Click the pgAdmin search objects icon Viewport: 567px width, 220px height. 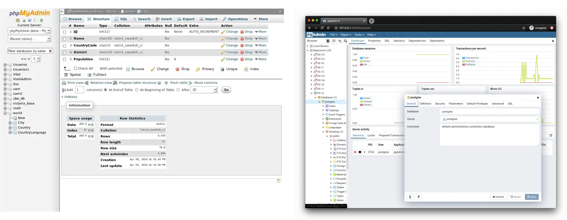345,41
